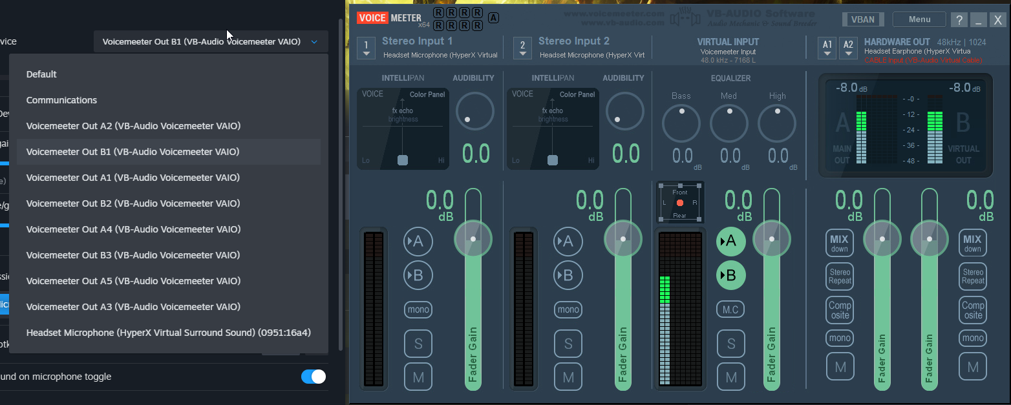Open Stereo Input 1 device selector
This screenshot has width=1011, height=405.
pos(367,48)
